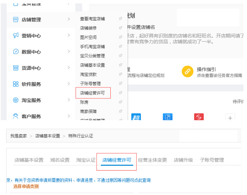The width and height of the screenshot is (247, 195).
Task: Click the 客户服务 person icon
Action: tap(16, 116)
